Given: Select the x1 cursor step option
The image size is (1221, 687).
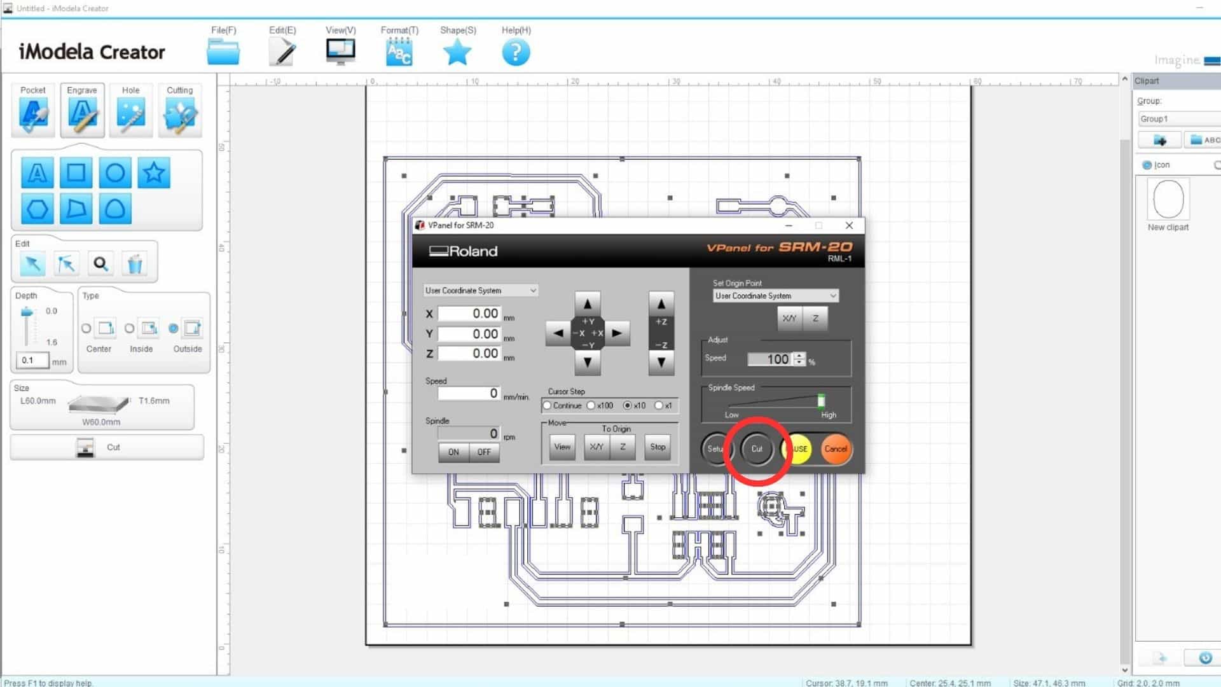Looking at the screenshot, I should pos(659,406).
